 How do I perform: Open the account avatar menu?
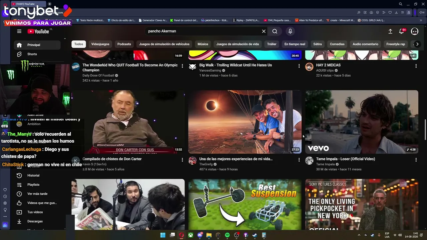click(415, 31)
